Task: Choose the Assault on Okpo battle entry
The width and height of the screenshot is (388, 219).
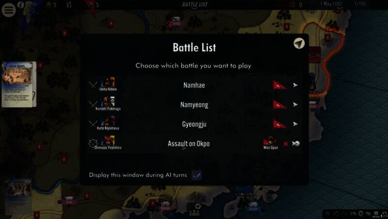Action: click(x=189, y=143)
